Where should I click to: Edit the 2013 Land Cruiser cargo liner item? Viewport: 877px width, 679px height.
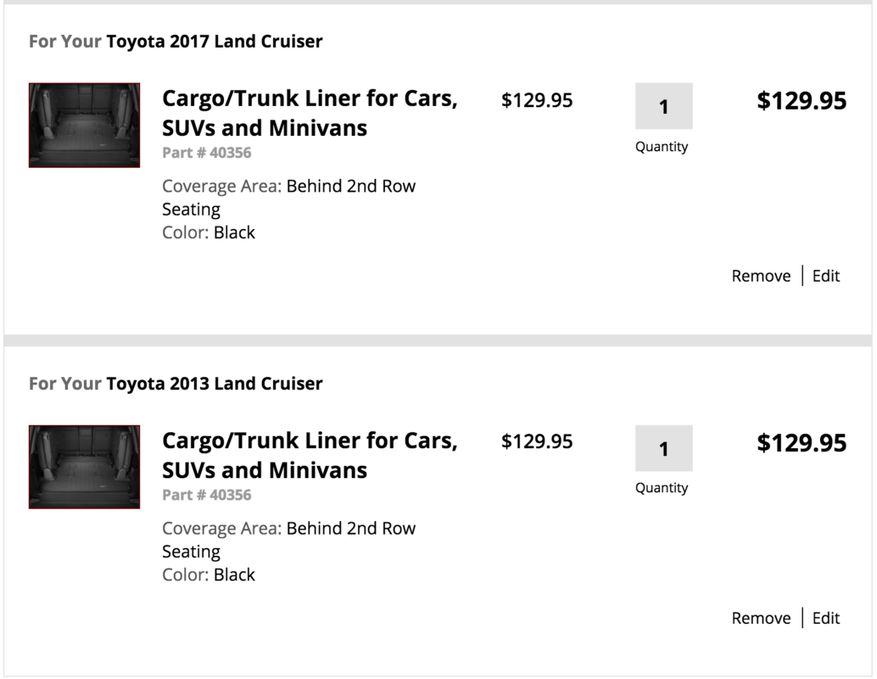click(x=825, y=618)
